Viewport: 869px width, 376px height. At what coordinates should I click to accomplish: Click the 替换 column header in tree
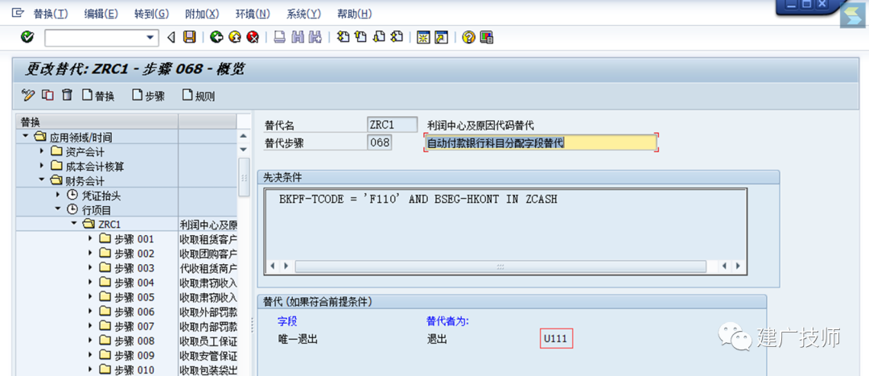point(97,122)
